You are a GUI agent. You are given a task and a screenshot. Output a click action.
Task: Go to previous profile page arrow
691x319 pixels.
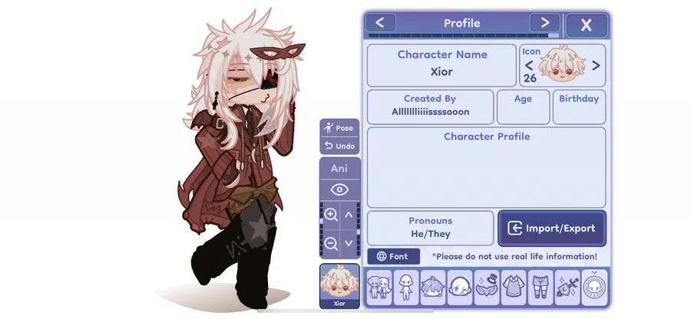click(380, 23)
